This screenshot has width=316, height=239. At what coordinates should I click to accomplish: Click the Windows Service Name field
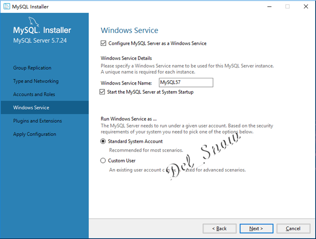186,82
